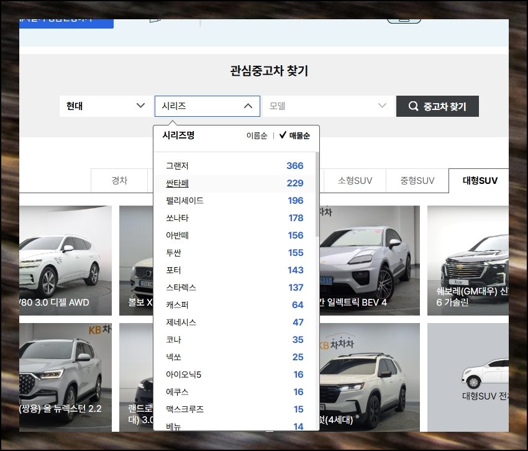
Task: Select 코나 from the series list
Action: 234,340
